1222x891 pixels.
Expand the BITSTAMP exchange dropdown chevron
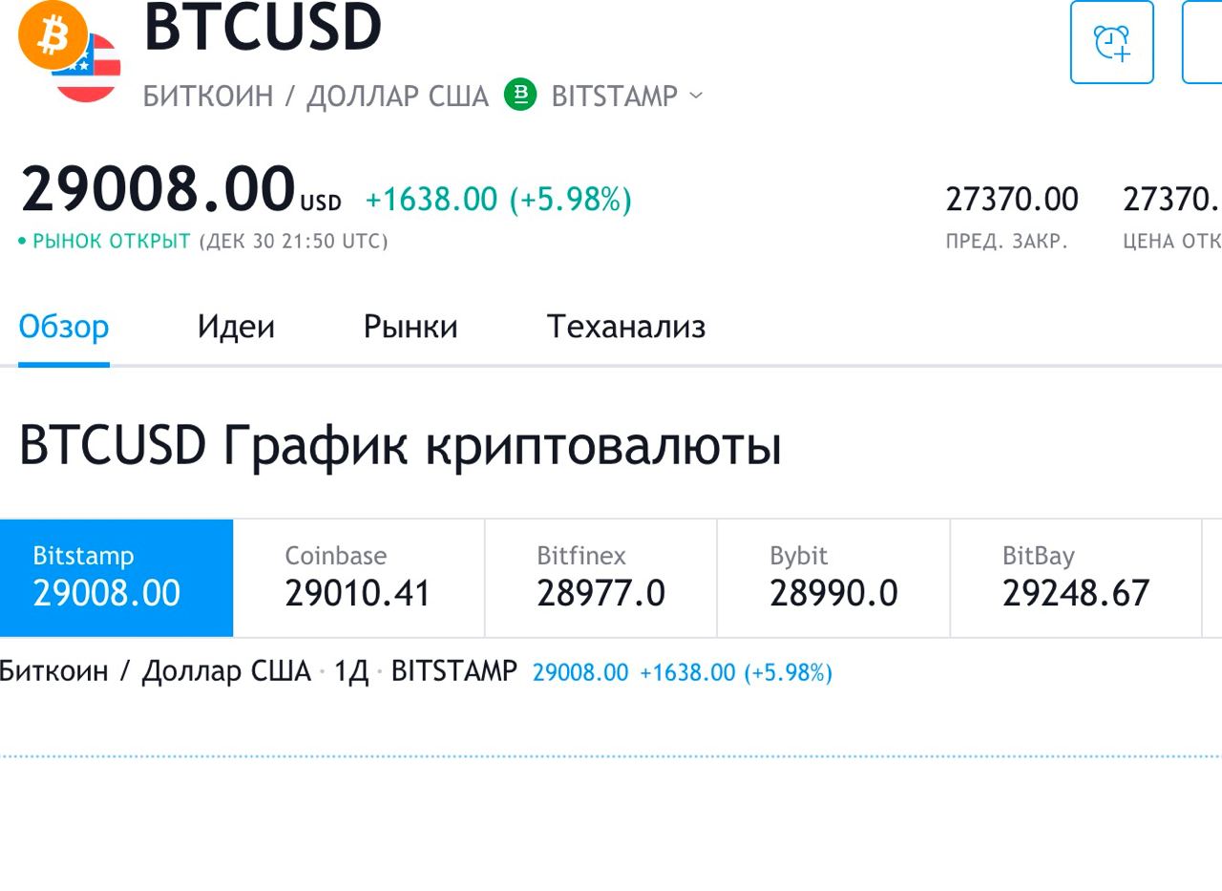click(x=696, y=95)
